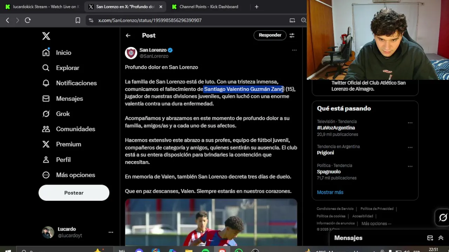
Task: Open Información de anuncios footer link
Action: click(335, 223)
